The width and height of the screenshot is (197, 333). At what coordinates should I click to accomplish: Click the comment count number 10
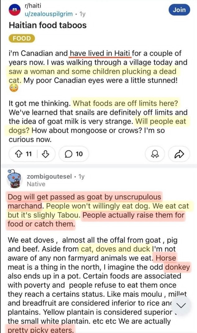coord(79,154)
